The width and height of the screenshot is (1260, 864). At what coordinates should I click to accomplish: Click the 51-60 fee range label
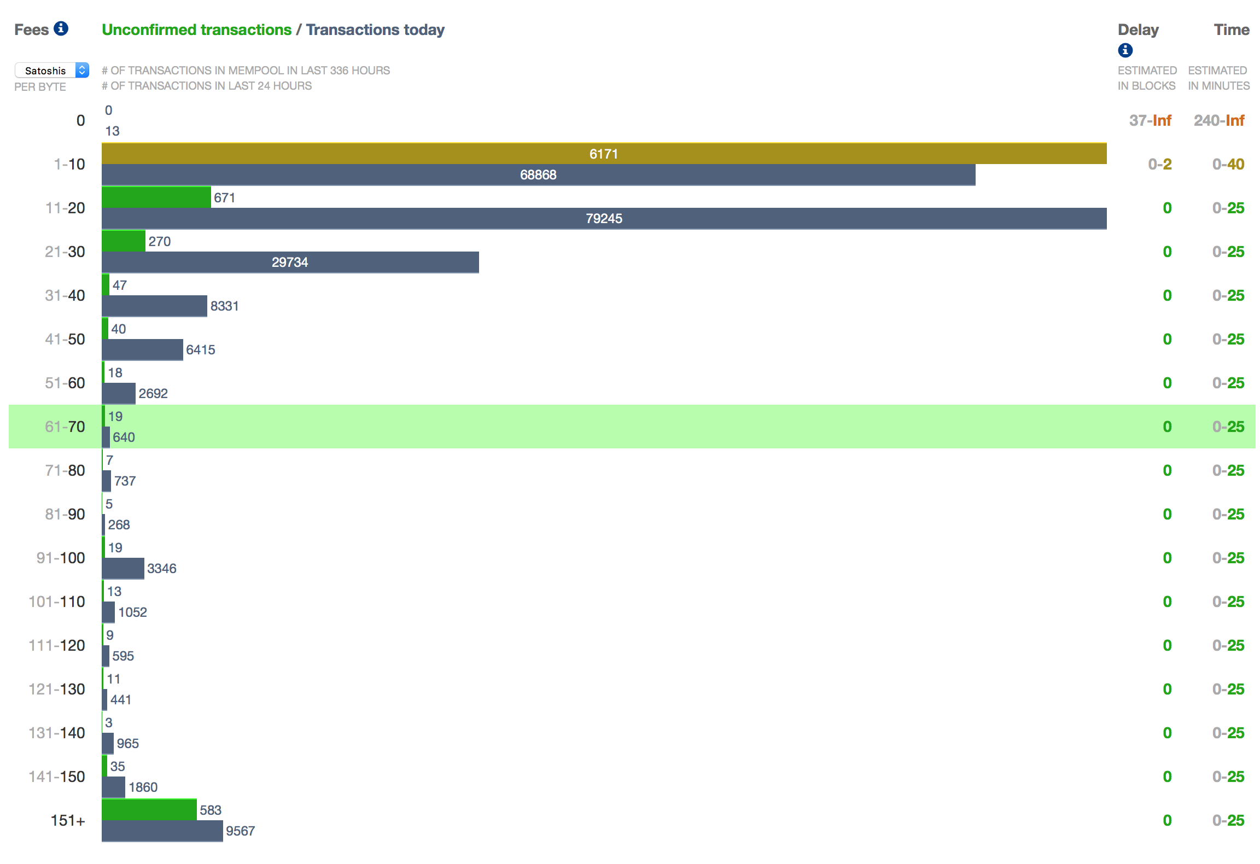coord(65,383)
